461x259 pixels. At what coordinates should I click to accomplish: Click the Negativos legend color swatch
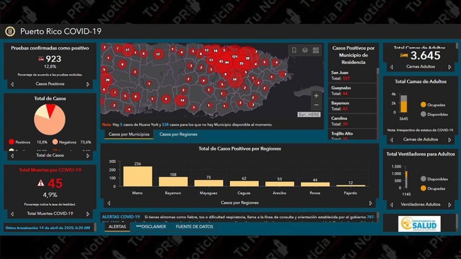(x=55, y=142)
